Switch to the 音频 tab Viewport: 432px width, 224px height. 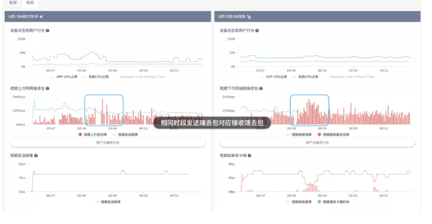[13, 2]
